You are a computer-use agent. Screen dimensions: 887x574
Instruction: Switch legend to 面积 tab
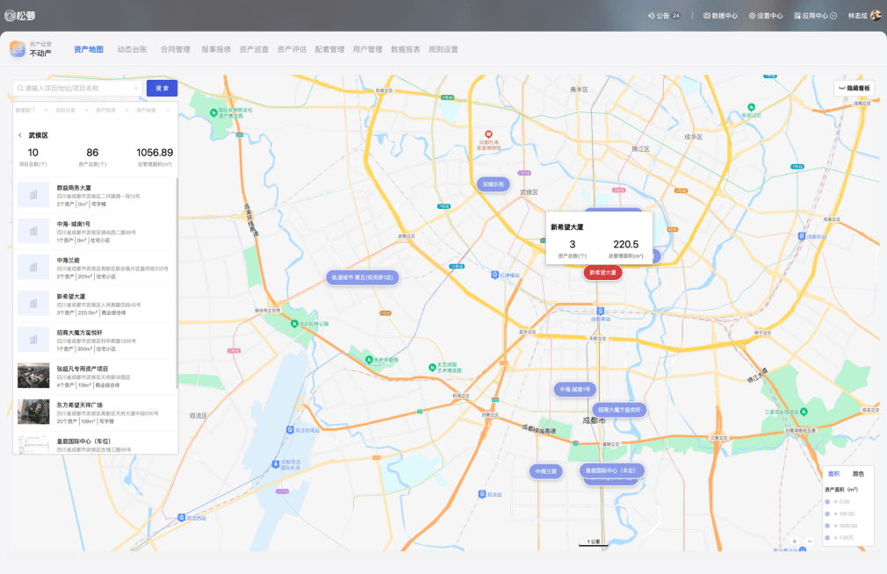[x=833, y=474]
